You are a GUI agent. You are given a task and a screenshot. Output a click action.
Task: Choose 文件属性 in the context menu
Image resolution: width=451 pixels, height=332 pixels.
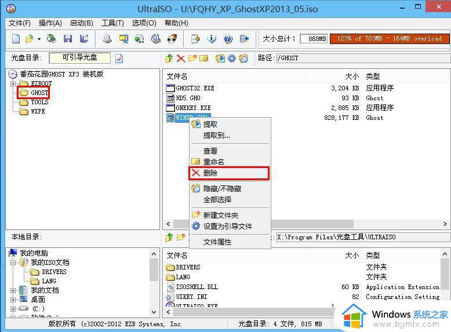point(230,242)
